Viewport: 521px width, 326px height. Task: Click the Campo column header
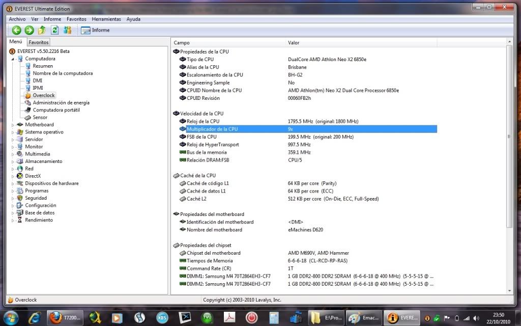pyautogui.click(x=228, y=43)
